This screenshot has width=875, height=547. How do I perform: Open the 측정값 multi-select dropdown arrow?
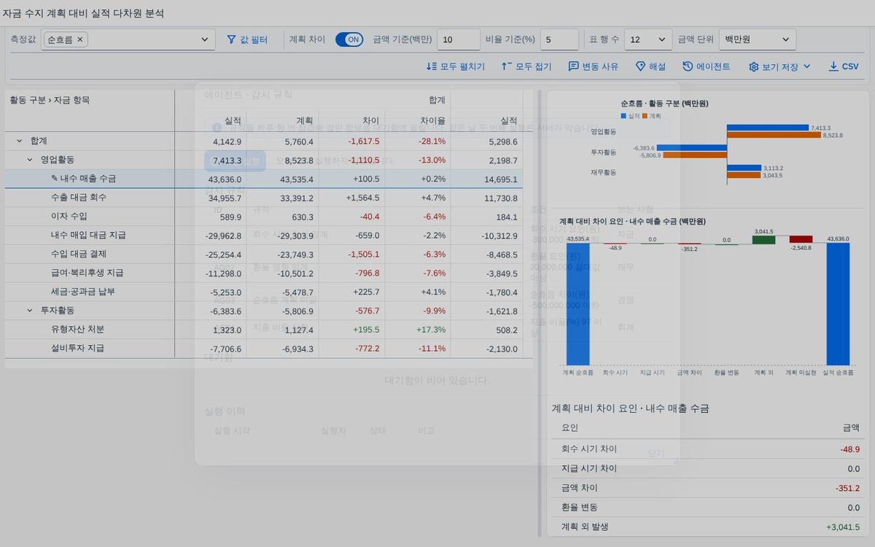204,39
